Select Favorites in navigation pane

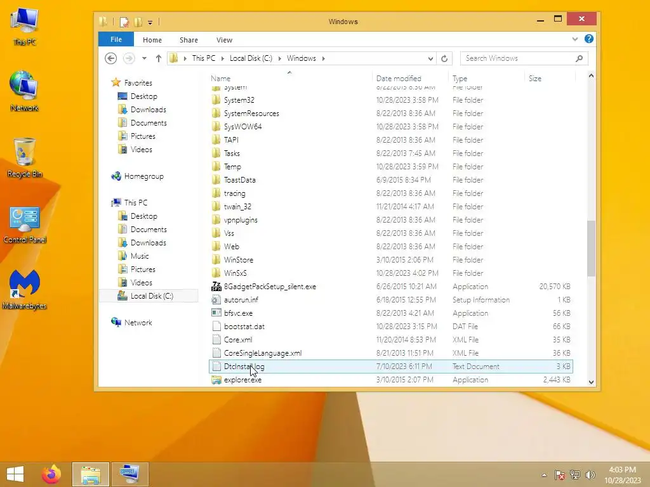[138, 83]
